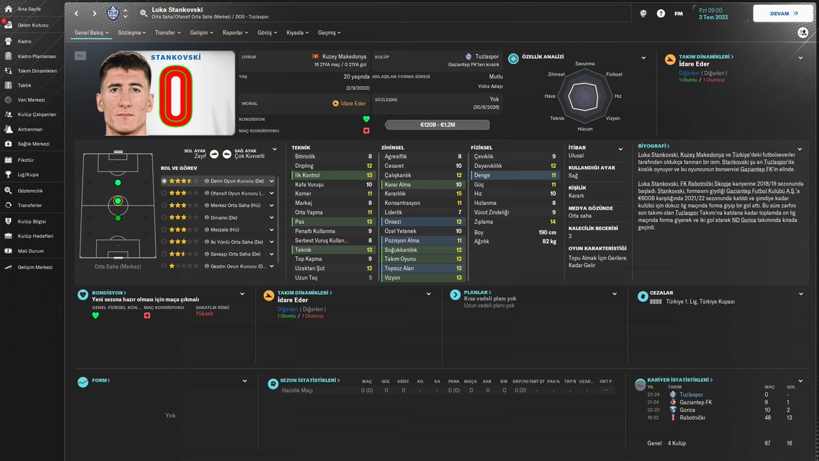819x461 pixels.
Task: Open the Görüş menu
Action: tap(268, 32)
